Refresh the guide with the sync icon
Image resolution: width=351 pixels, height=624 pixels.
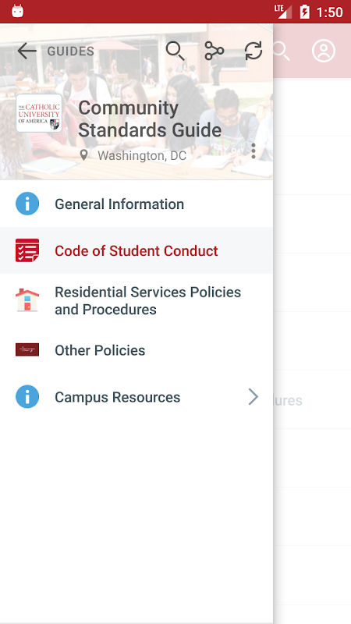253,51
